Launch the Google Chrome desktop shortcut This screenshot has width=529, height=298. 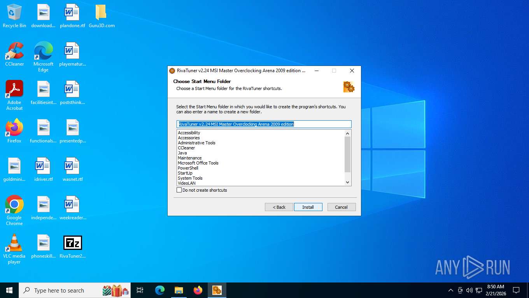click(x=14, y=211)
